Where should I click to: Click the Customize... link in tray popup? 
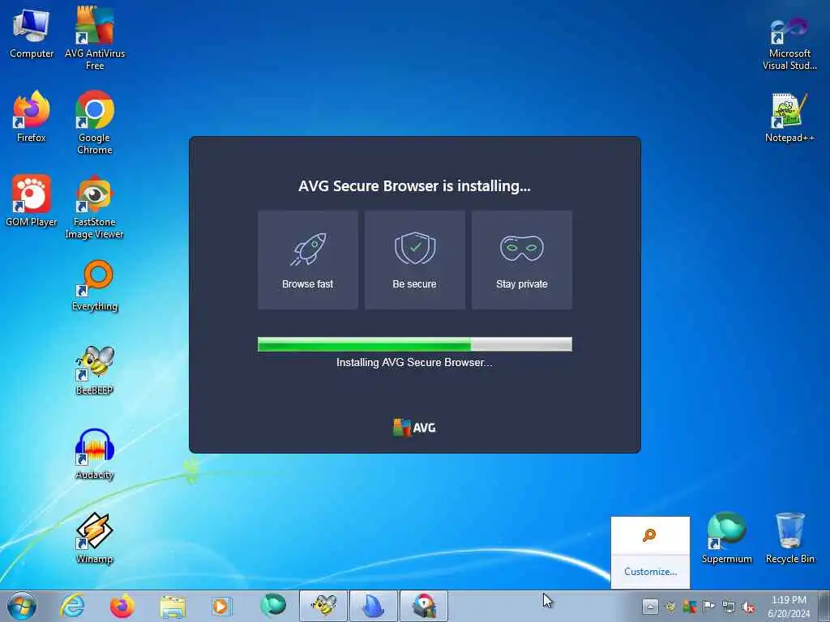coord(650,571)
